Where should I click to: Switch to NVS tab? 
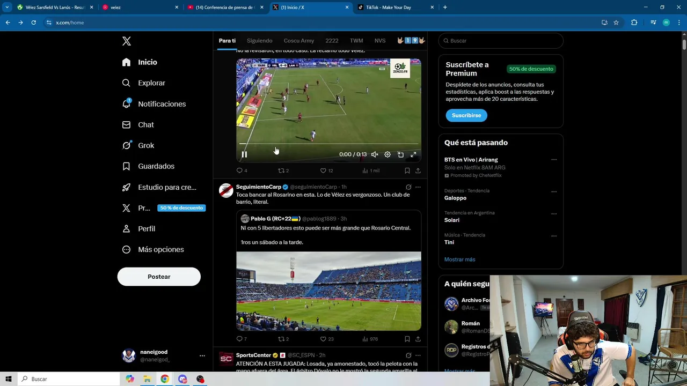coord(380,41)
